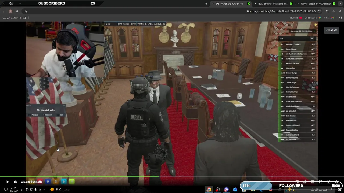Image resolution: width=344 pixels, height=193 pixels.
Task: Expand hidden system tray icons
Action: [44, 190]
